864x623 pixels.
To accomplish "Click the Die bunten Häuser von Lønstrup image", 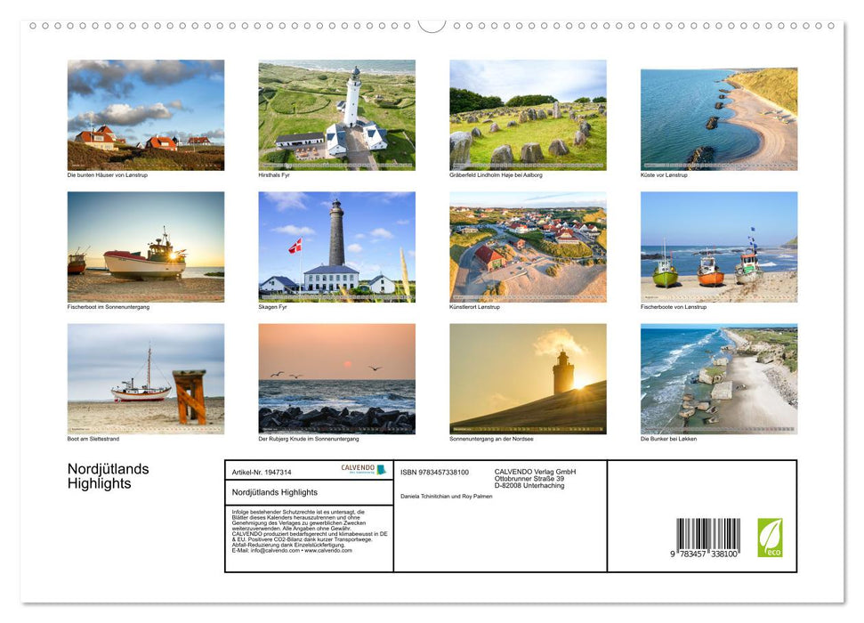I will [x=146, y=116].
